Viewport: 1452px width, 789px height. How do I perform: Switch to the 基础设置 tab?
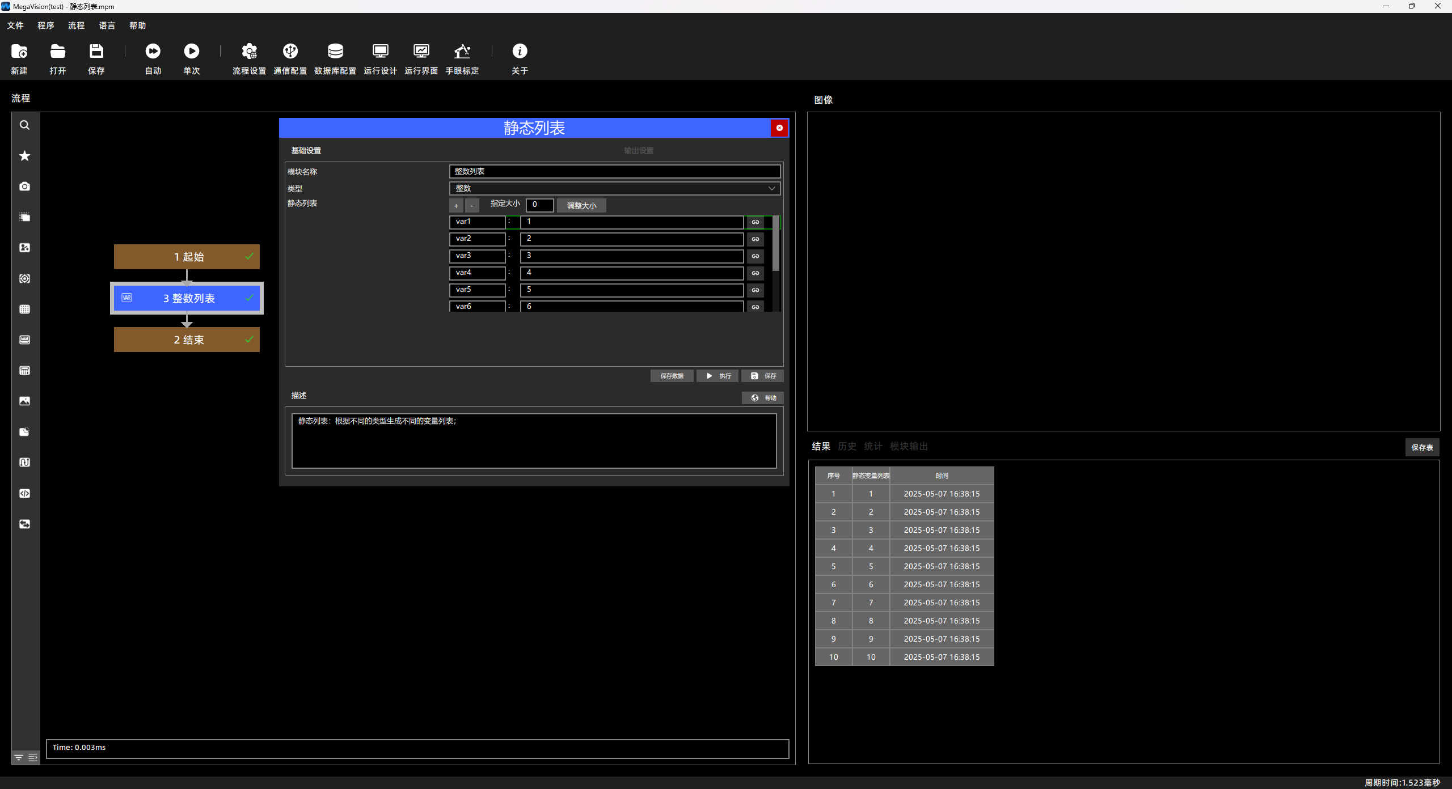click(306, 151)
